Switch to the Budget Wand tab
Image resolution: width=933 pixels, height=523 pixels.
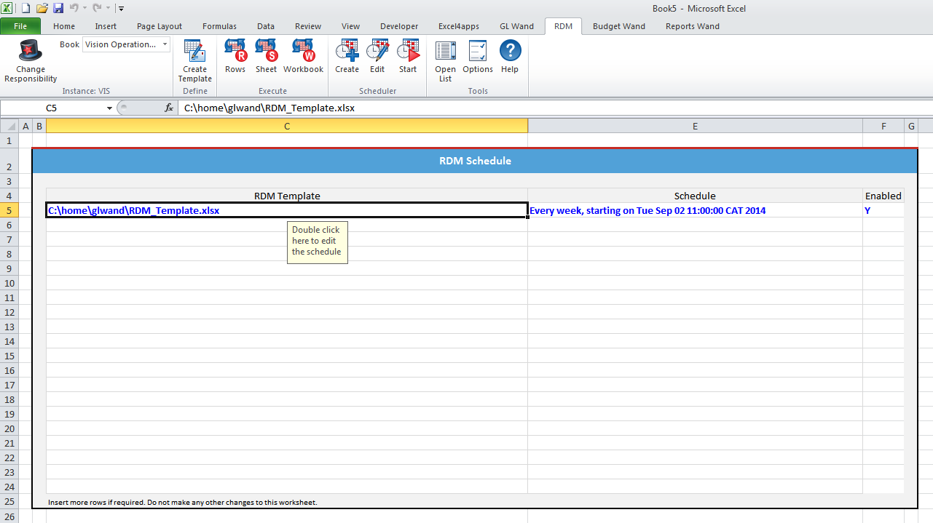coord(619,26)
